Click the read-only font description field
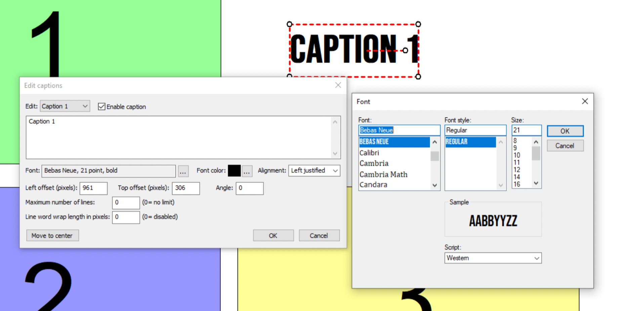The height and width of the screenshot is (311, 619). [x=109, y=171]
